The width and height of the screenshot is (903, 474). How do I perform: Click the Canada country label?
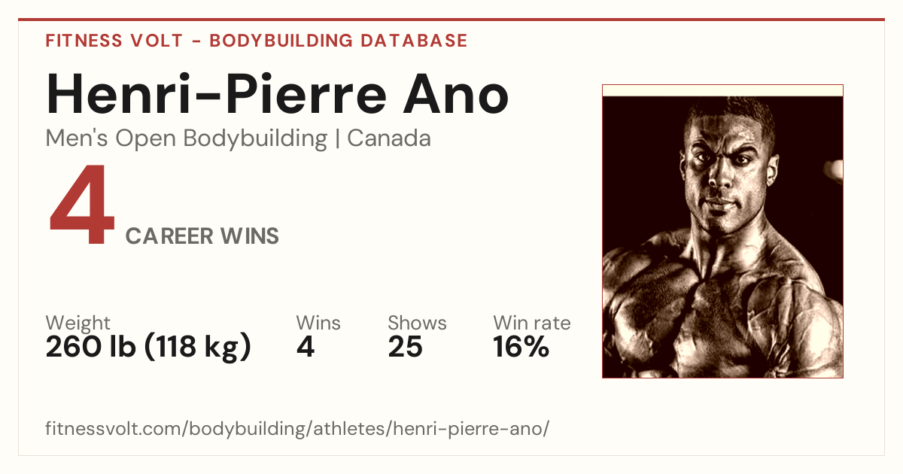(x=389, y=138)
